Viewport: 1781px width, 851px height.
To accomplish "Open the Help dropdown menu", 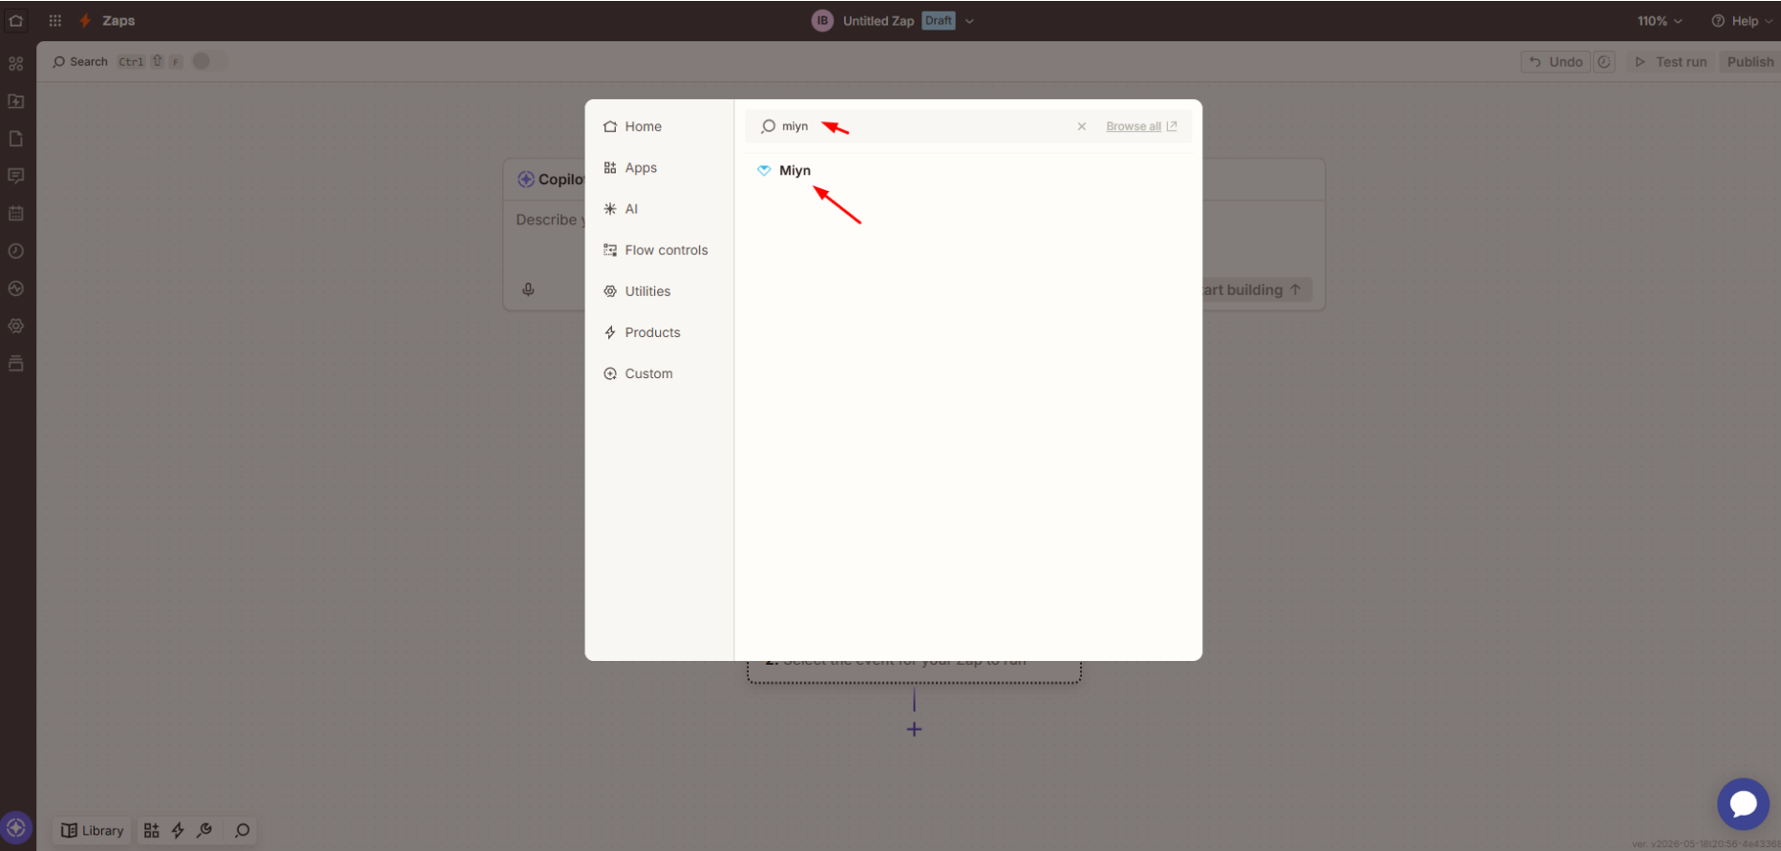I will pos(1742,21).
